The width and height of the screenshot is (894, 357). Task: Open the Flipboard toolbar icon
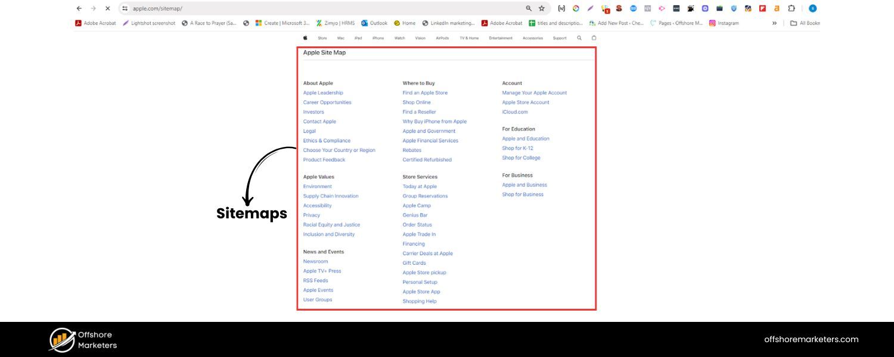click(x=762, y=8)
